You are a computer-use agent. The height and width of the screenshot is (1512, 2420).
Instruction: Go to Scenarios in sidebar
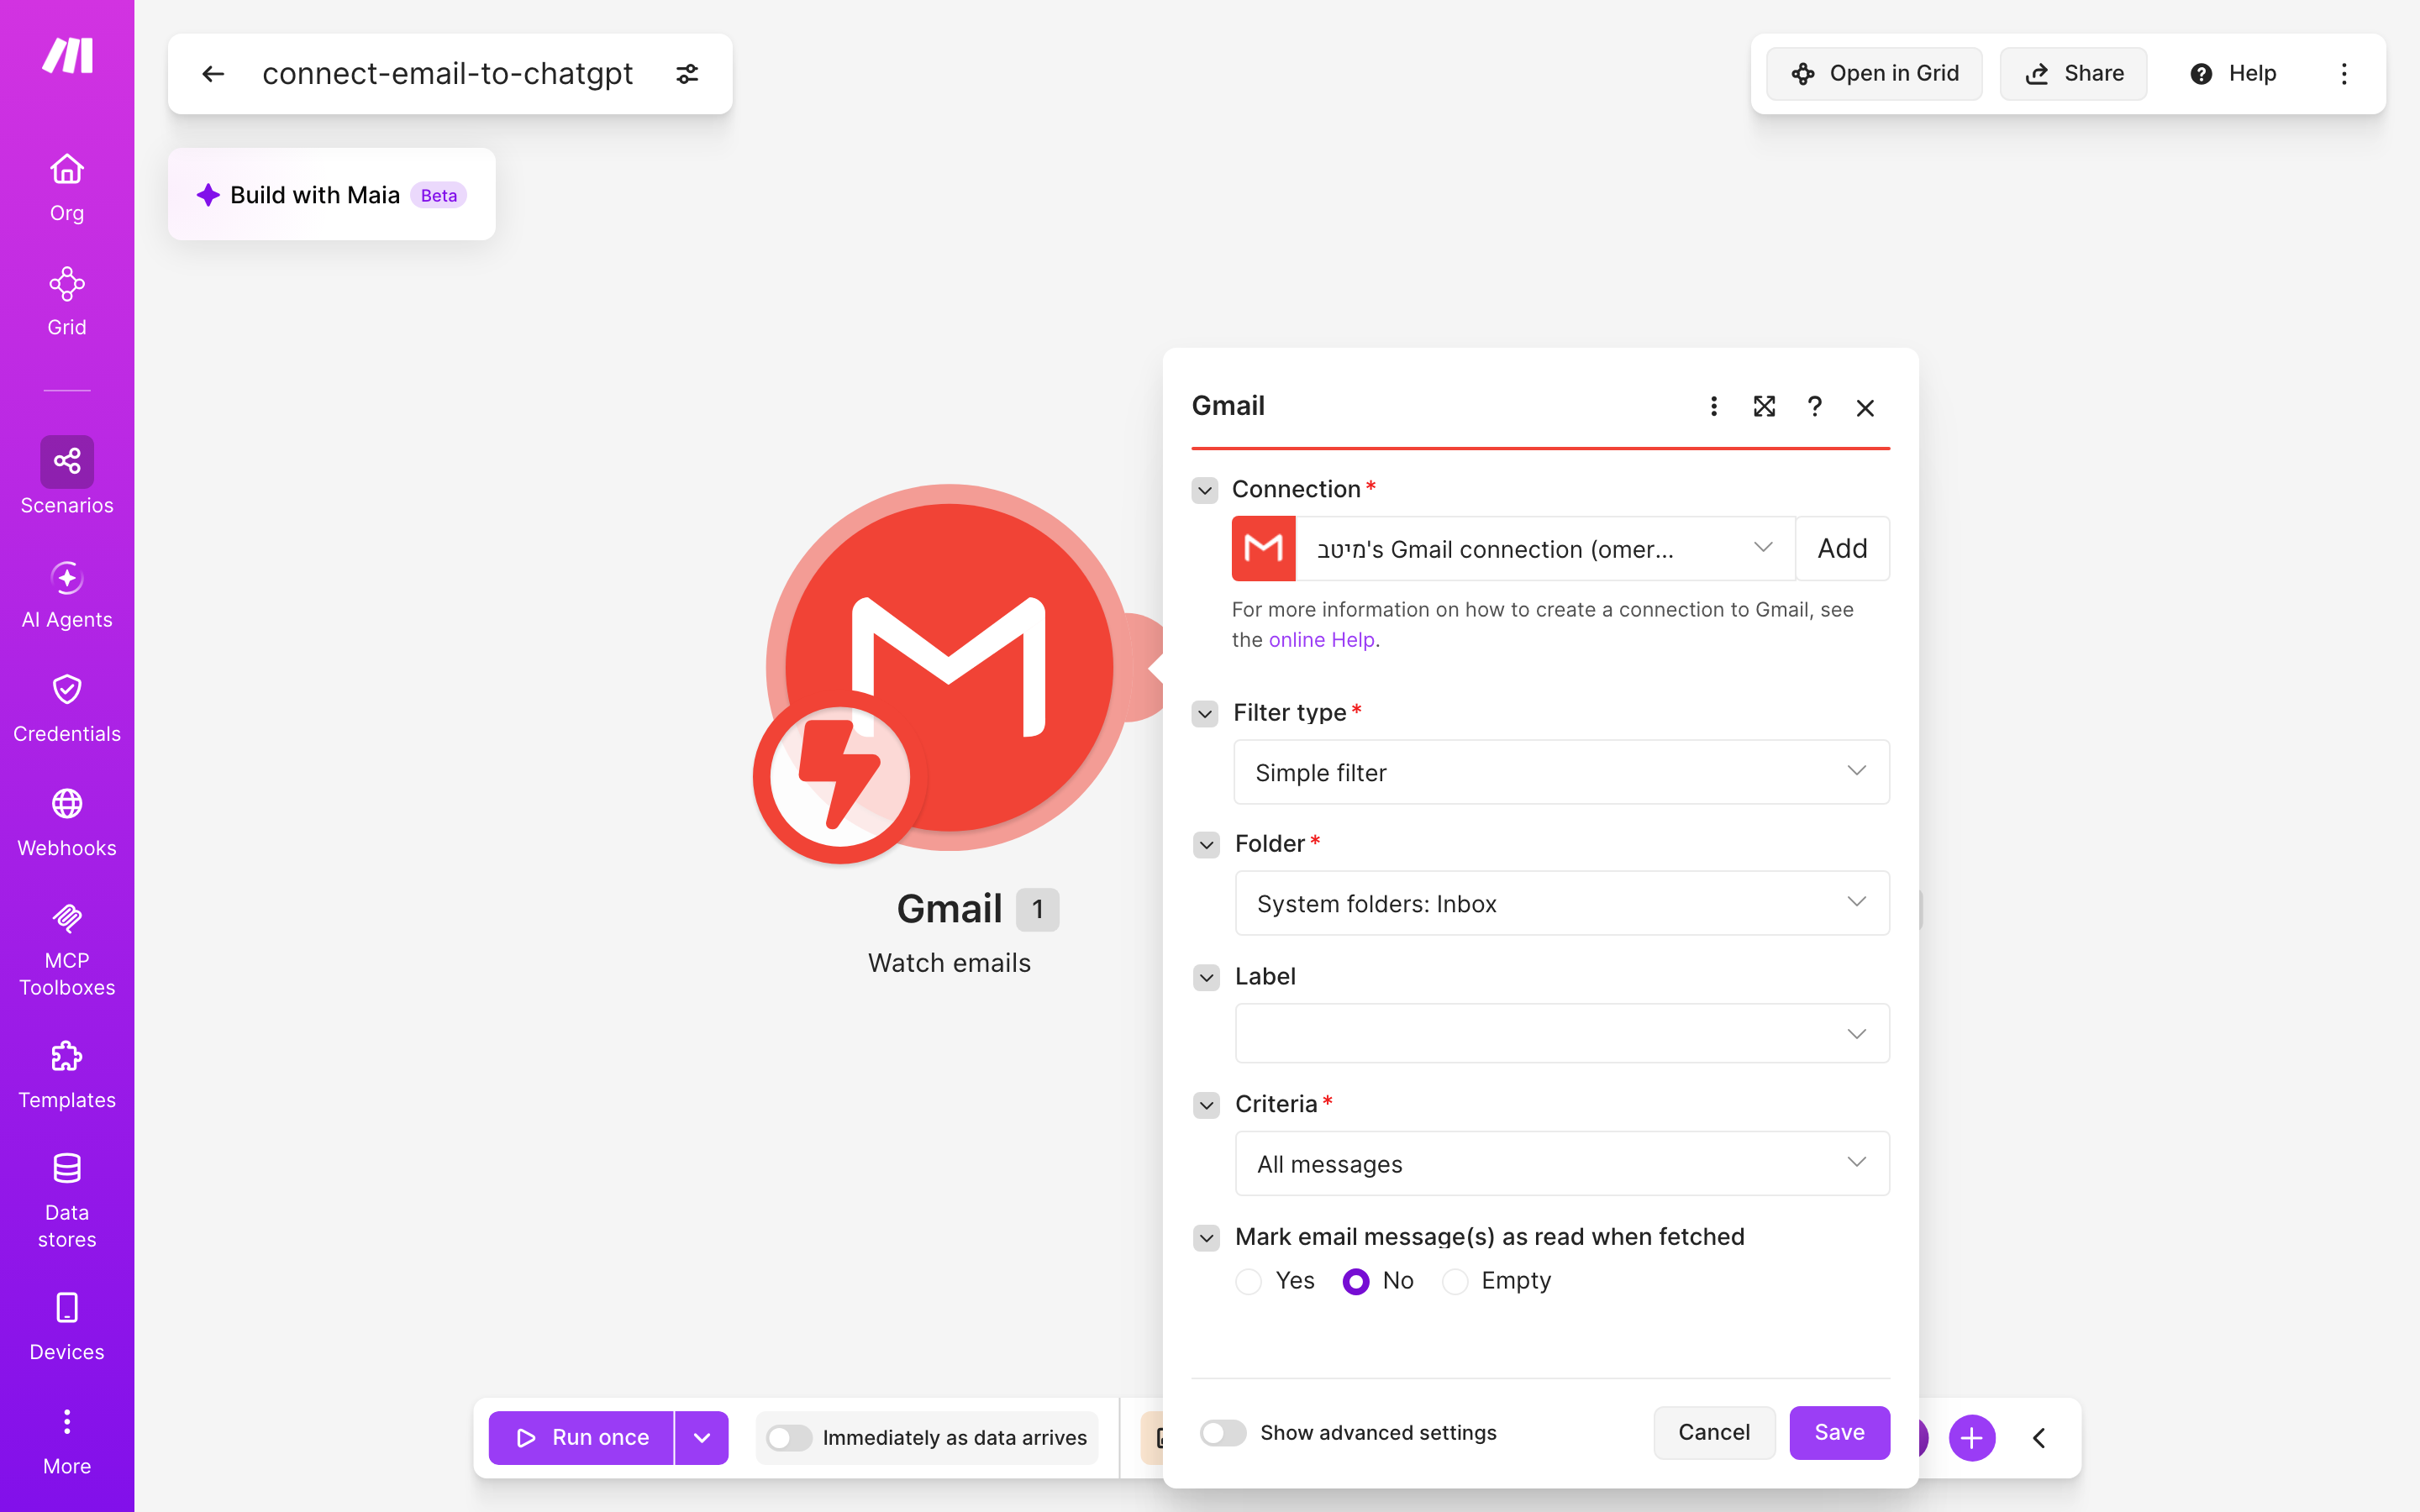coord(67,476)
